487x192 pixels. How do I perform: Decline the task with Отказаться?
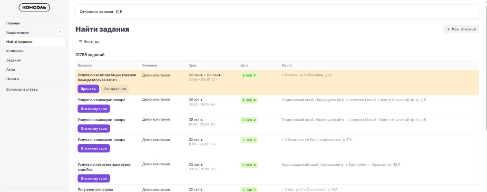click(x=115, y=89)
